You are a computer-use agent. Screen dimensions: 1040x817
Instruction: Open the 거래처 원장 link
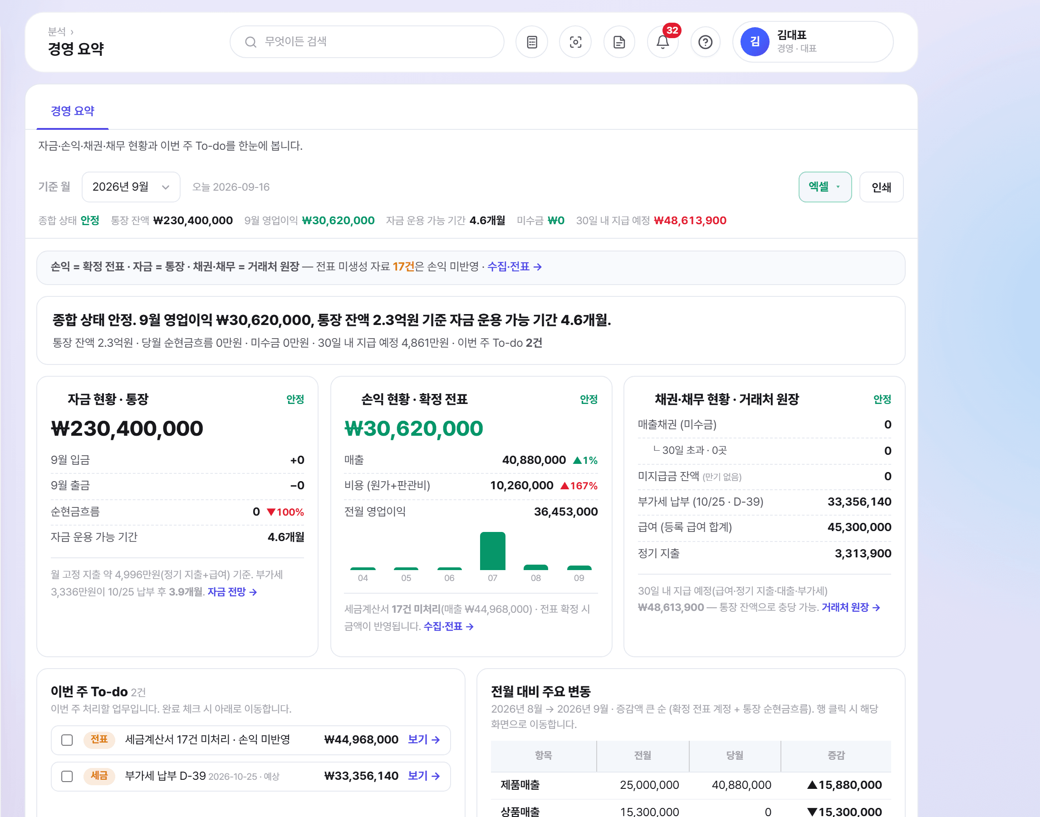click(x=851, y=607)
